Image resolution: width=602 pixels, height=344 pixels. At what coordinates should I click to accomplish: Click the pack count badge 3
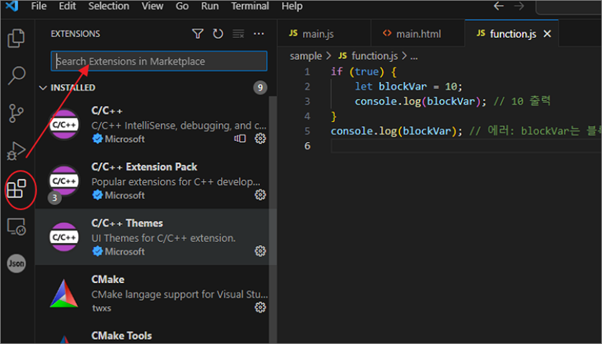pyautogui.click(x=55, y=198)
